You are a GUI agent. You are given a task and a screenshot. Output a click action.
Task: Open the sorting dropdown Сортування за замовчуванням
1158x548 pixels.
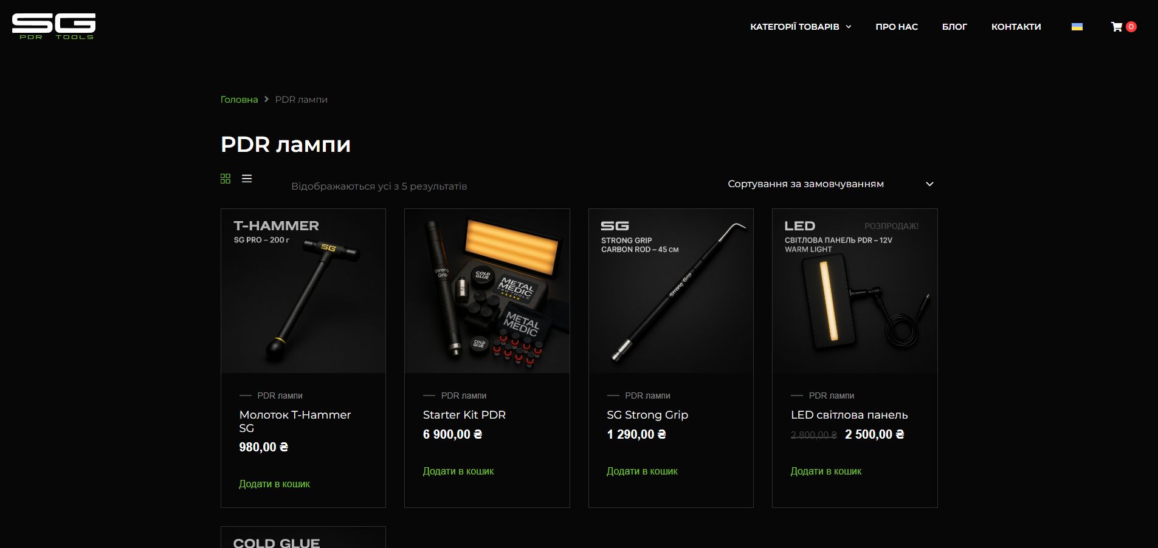coord(830,184)
